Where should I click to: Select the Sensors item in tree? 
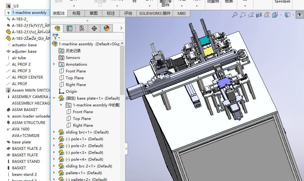pyautogui.click(x=73, y=57)
